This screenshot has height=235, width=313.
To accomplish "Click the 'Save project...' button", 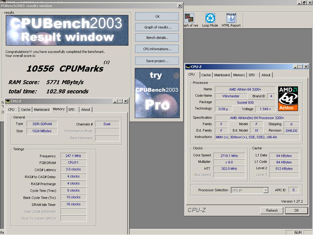I will 157,61.
